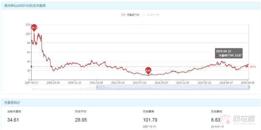Click the historical low value 8.83 in statistics
261x130 pixels.
[x=216, y=120]
